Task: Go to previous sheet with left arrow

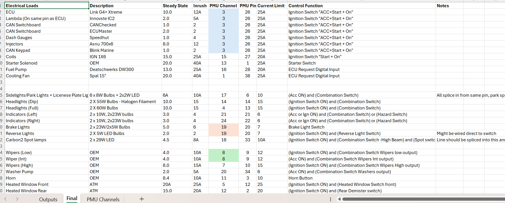Action: [6, 199]
